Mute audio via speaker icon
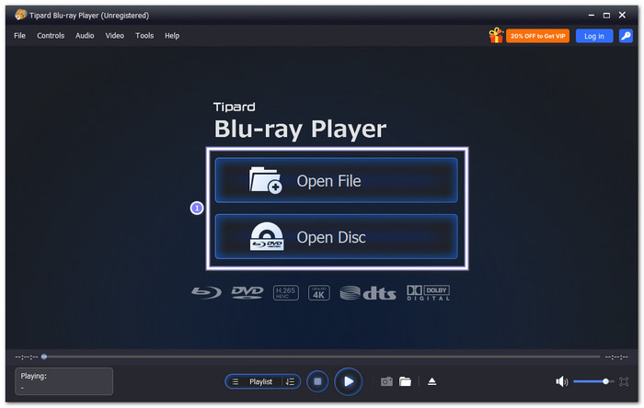Image resolution: width=644 pixels, height=408 pixels. (x=561, y=381)
